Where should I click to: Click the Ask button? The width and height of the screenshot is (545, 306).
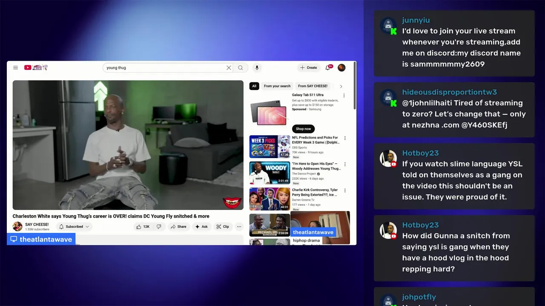(201, 227)
